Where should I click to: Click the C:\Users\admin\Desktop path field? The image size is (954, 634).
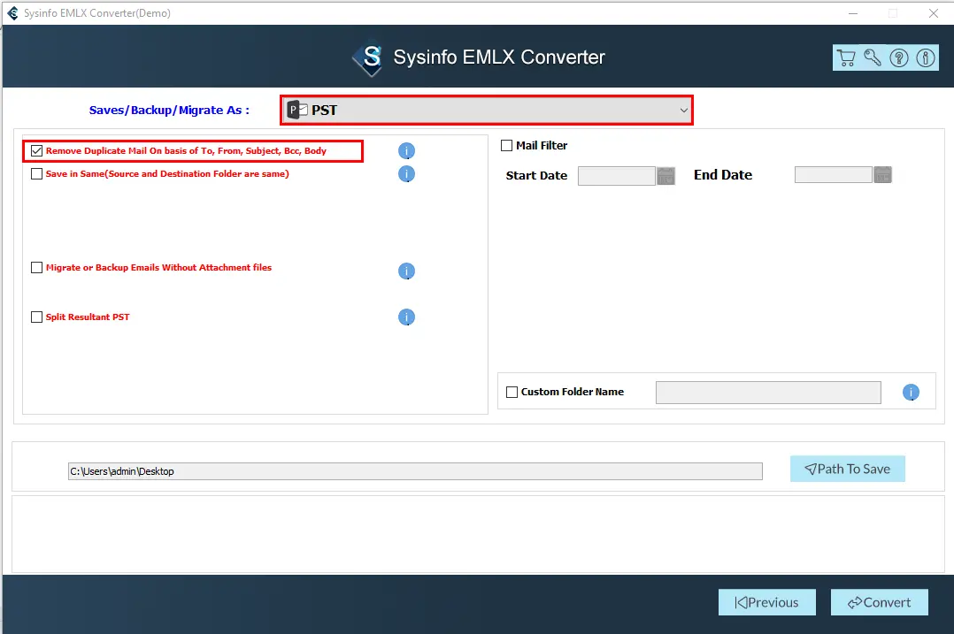coord(415,471)
